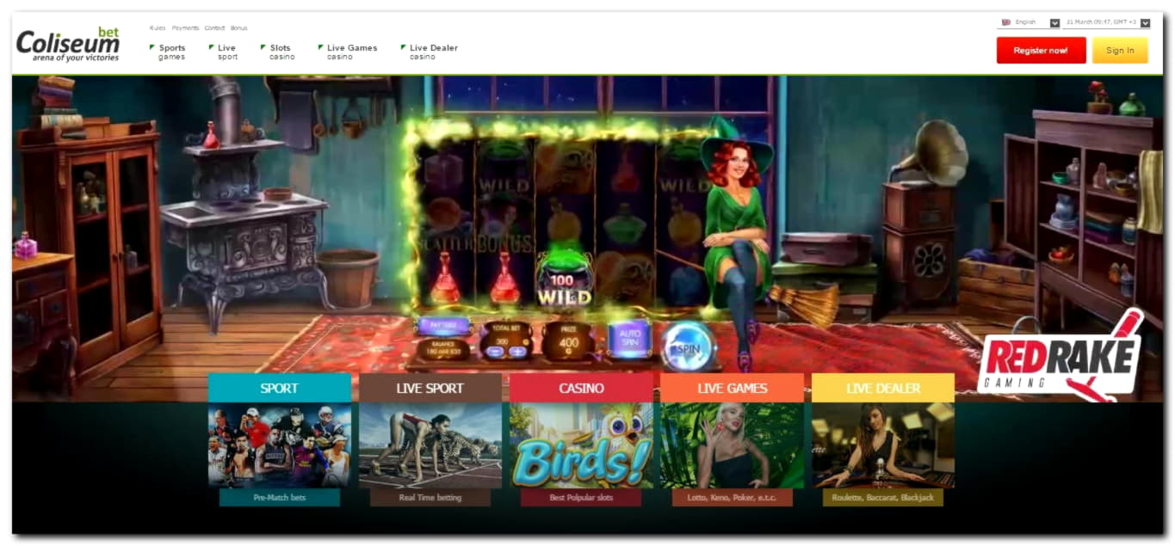Select the Sports games menu item

172,52
